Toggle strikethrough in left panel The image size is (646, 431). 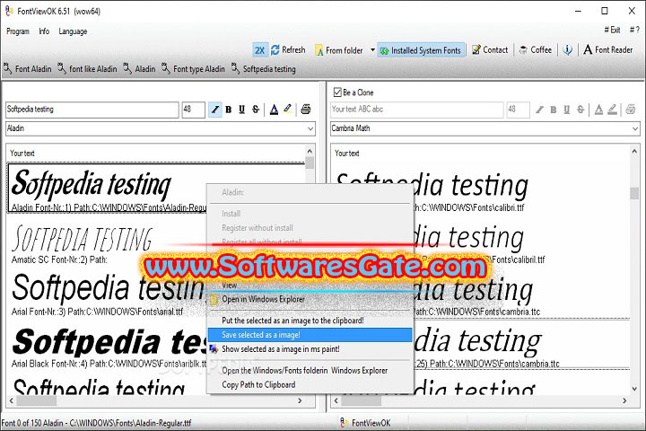[x=256, y=110]
